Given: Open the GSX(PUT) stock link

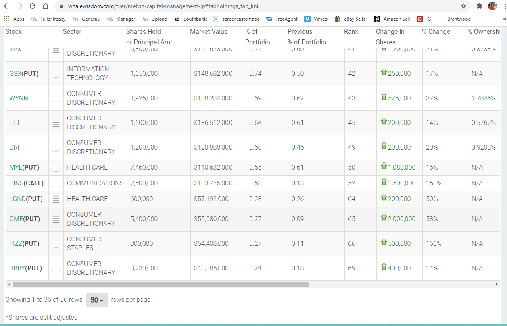Looking at the screenshot, I should (24, 73).
